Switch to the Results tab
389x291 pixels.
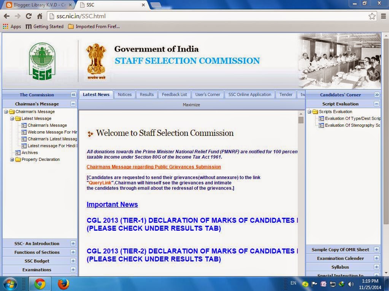(x=147, y=94)
